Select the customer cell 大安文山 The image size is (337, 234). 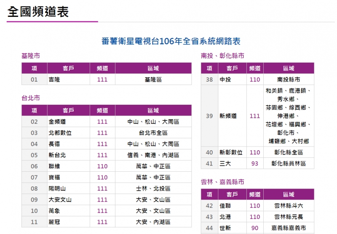(x=69, y=199)
